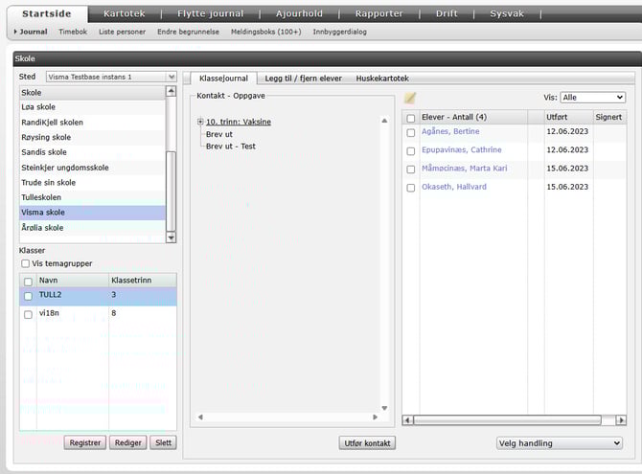The image size is (642, 474).
Task: Expand the 10. trinn: Vaksine tree node
Action: (200, 122)
